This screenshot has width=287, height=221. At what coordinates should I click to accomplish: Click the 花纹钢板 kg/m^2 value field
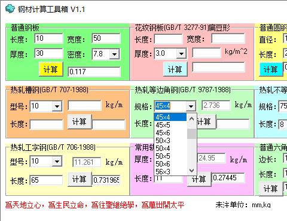pos(206,53)
